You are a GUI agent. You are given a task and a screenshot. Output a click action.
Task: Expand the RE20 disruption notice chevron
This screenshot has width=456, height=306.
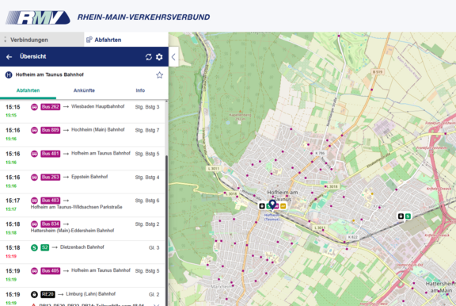pyautogui.click(x=157, y=304)
